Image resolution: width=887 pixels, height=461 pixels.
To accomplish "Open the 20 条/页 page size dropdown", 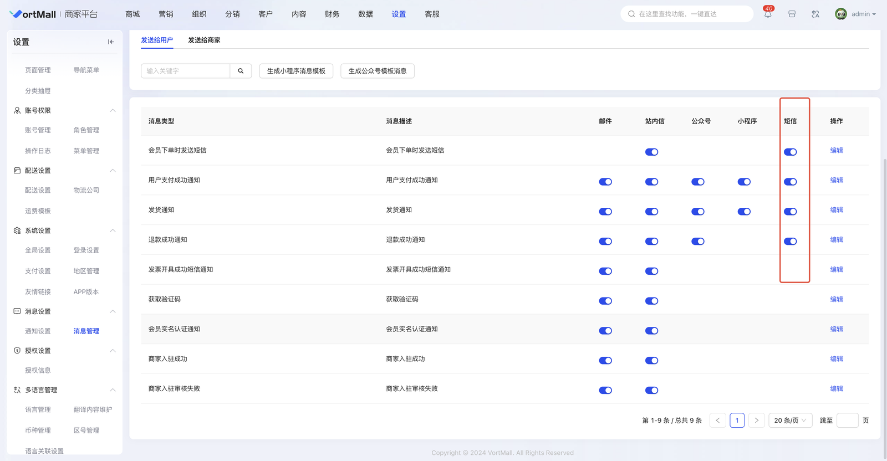I will click(790, 421).
